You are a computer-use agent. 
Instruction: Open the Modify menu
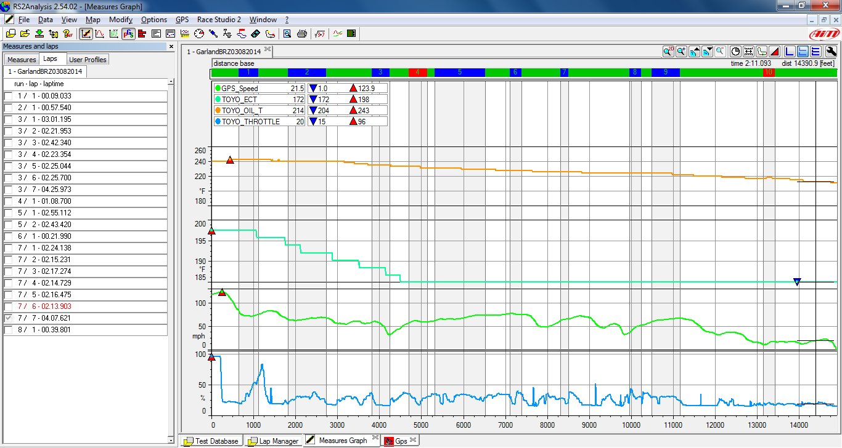coord(120,20)
